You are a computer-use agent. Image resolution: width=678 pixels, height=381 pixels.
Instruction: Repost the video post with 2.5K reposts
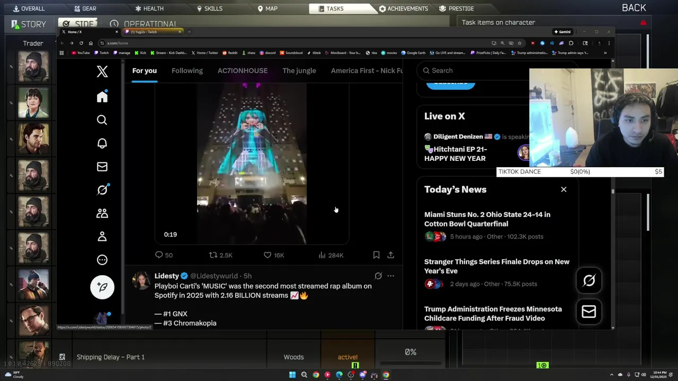point(220,255)
